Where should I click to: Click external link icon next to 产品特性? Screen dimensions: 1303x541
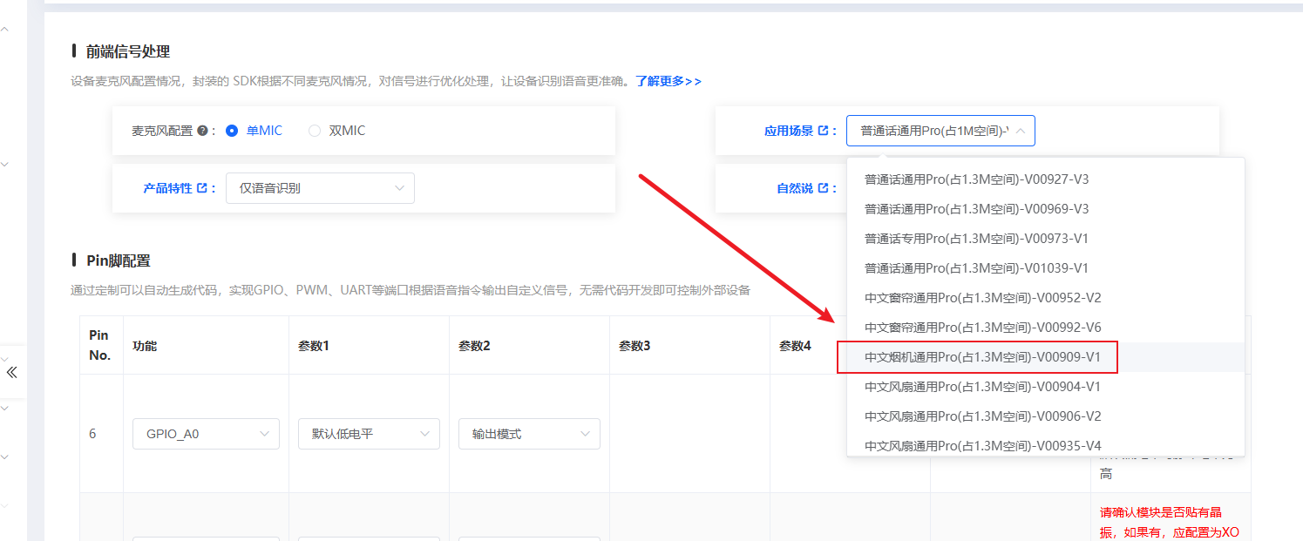[x=202, y=188]
